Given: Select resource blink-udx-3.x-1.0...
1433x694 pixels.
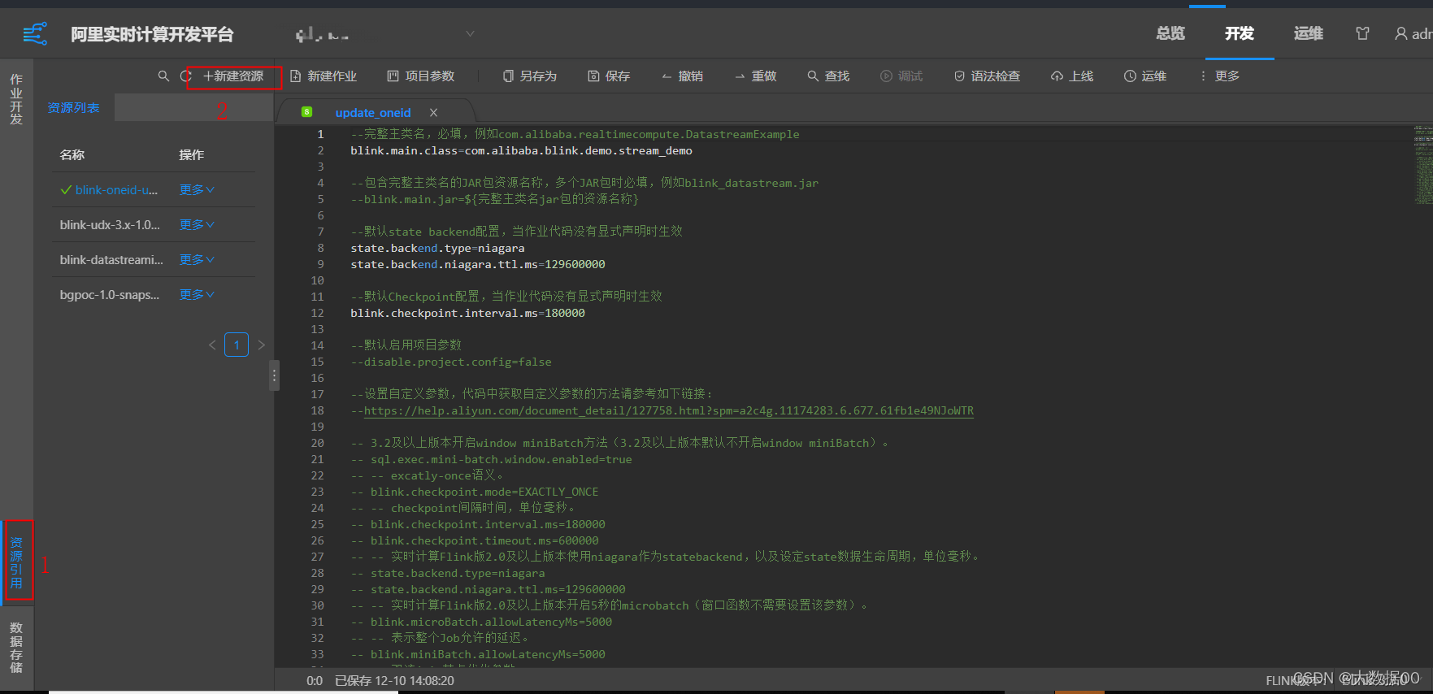Looking at the screenshot, I should (x=110, y=224).
